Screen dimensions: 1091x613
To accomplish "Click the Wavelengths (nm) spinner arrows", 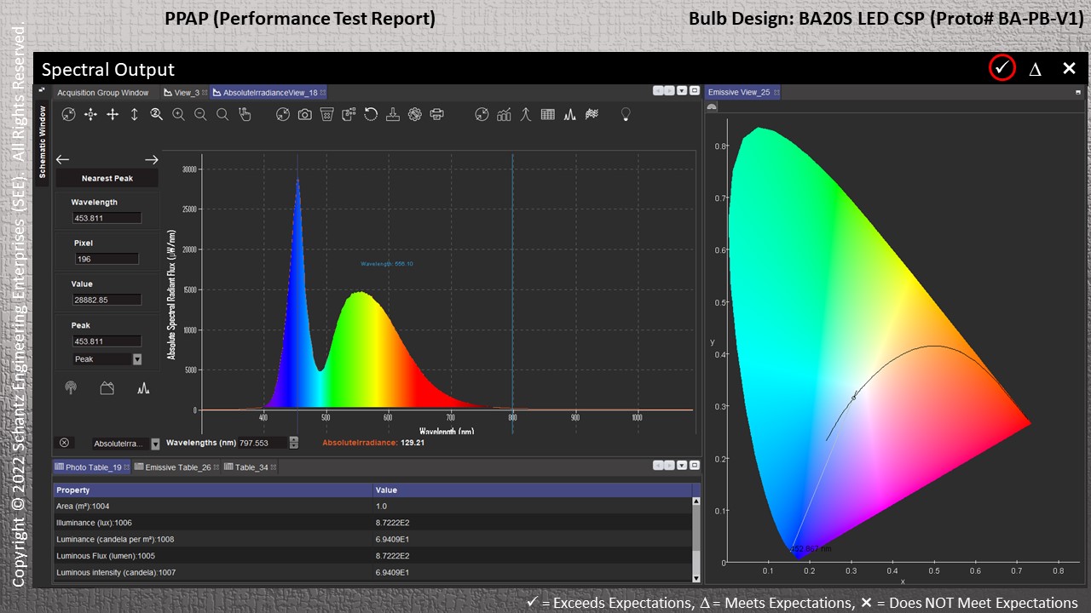I will pos(294,443).
